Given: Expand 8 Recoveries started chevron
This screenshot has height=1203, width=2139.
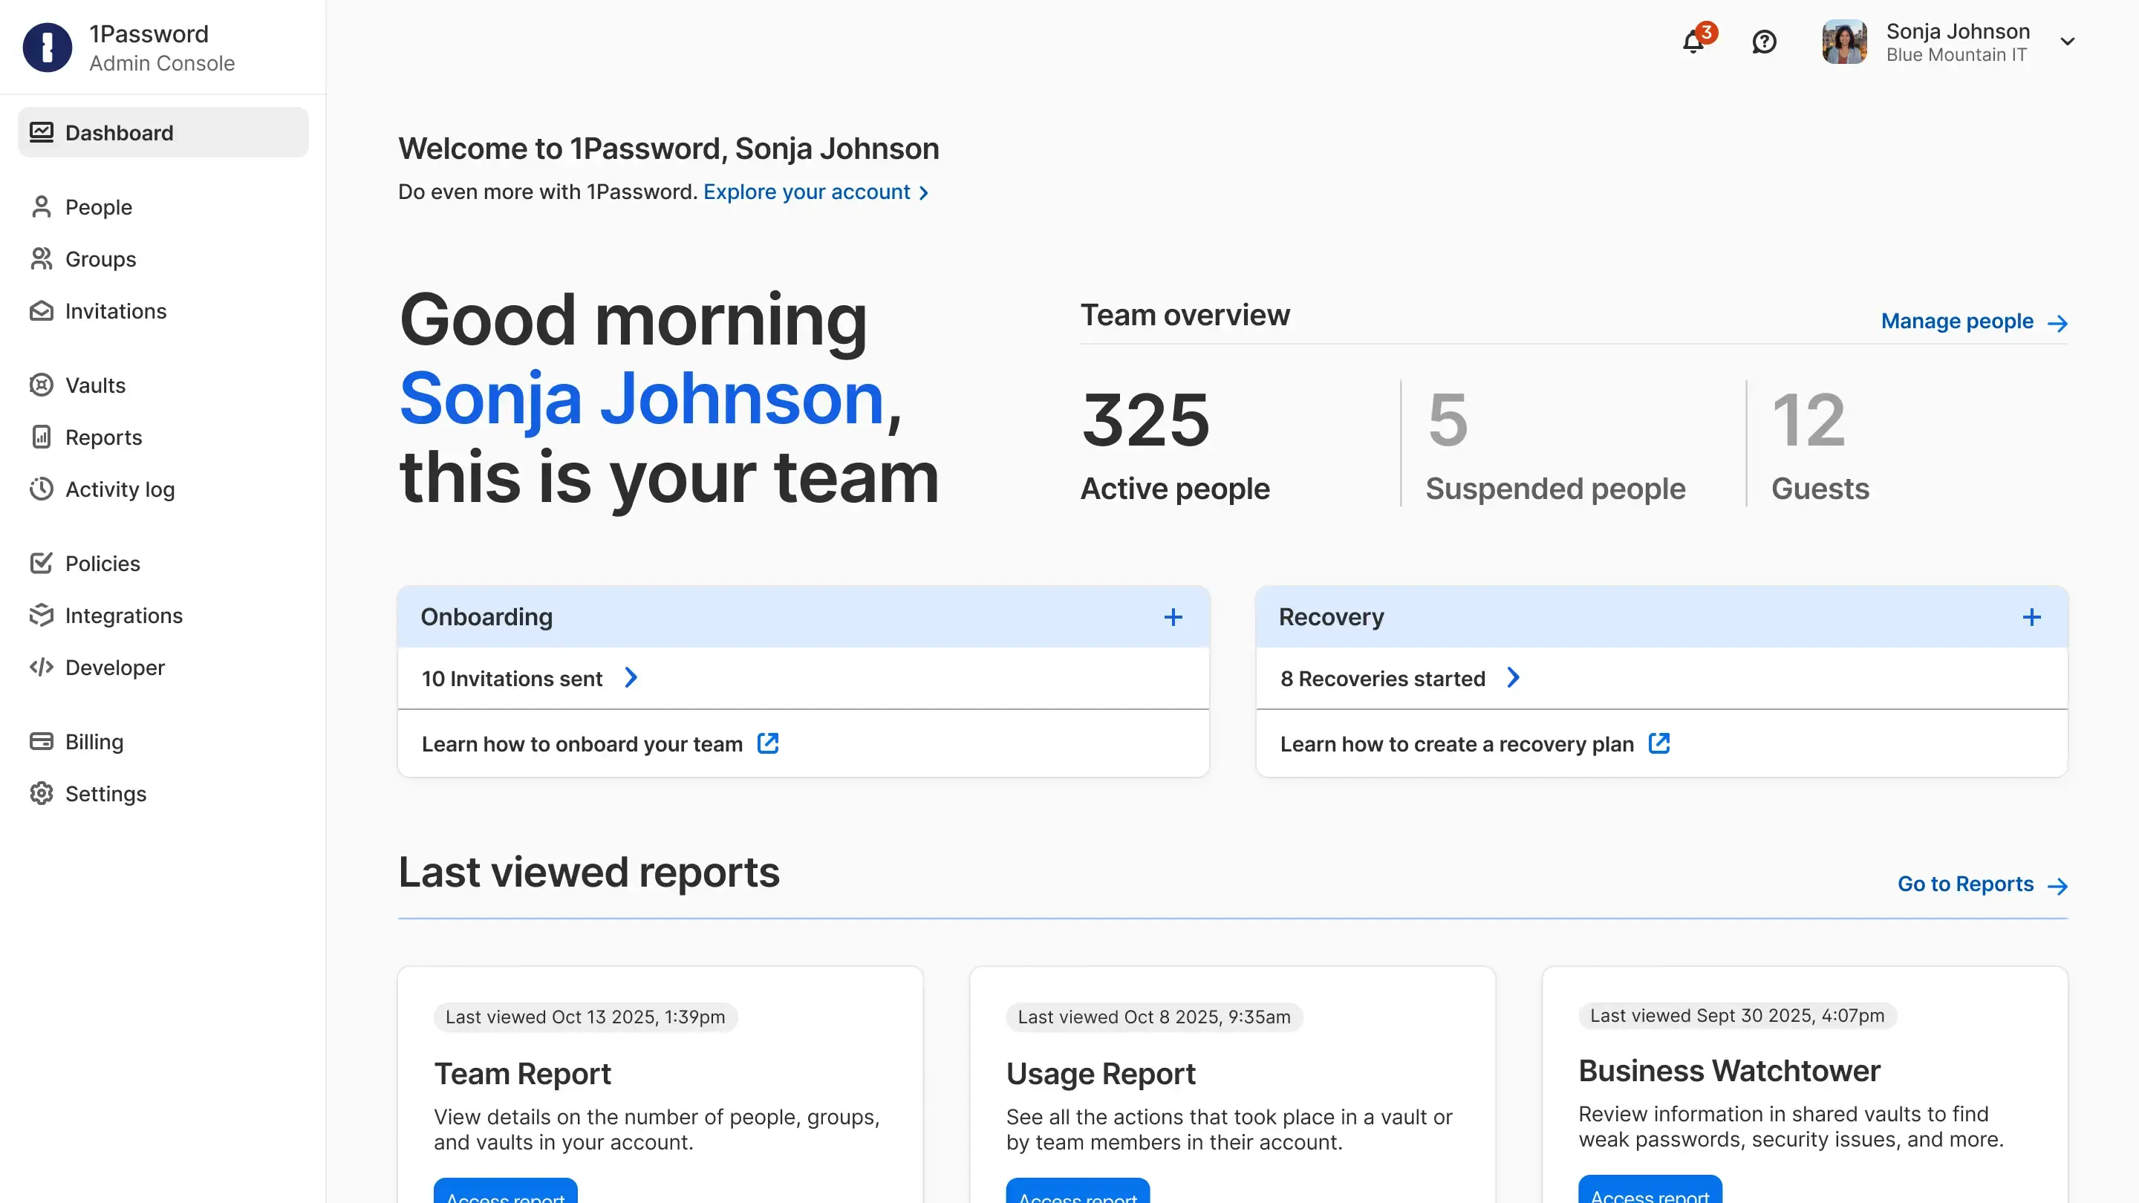Looking at the screenshot, I should click(x=1513, y=678).
